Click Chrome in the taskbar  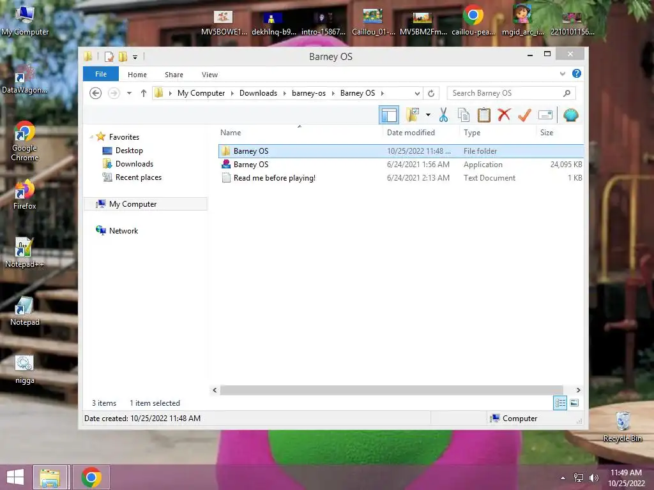pyautogui.click(x=91, y=477)
